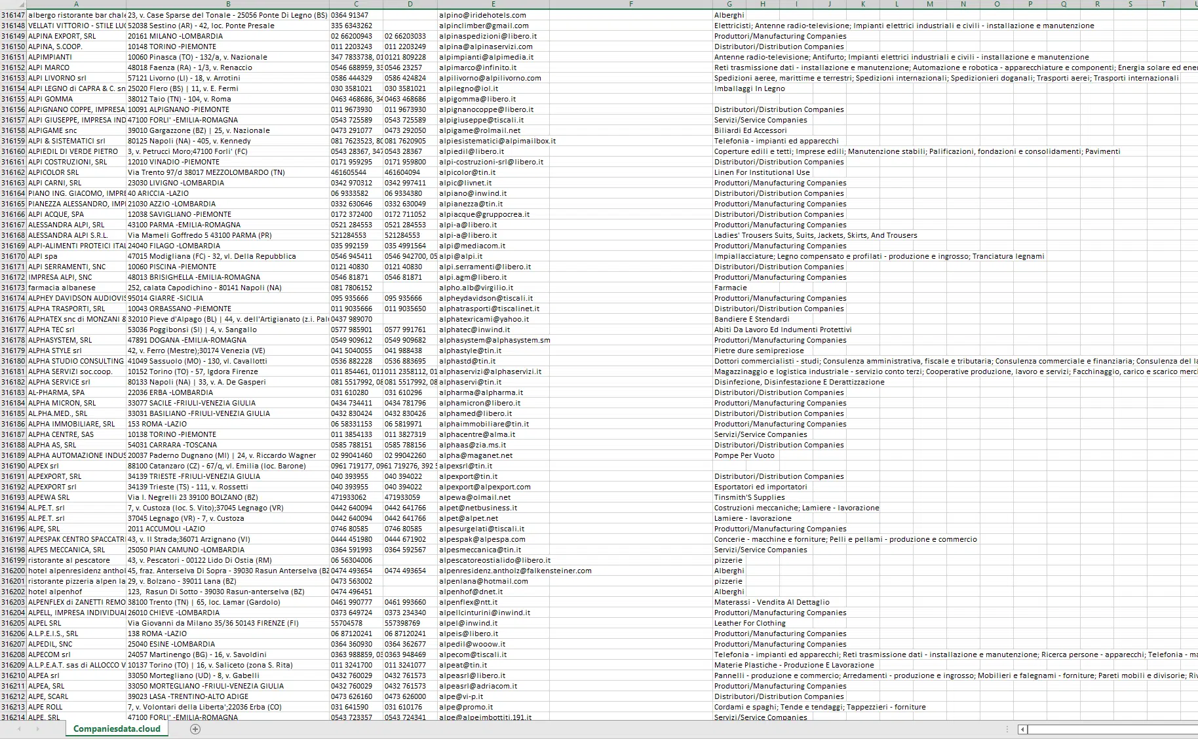Select ristorante al pescatore cell
1198x739 pixels.
(x=76, y=560)
